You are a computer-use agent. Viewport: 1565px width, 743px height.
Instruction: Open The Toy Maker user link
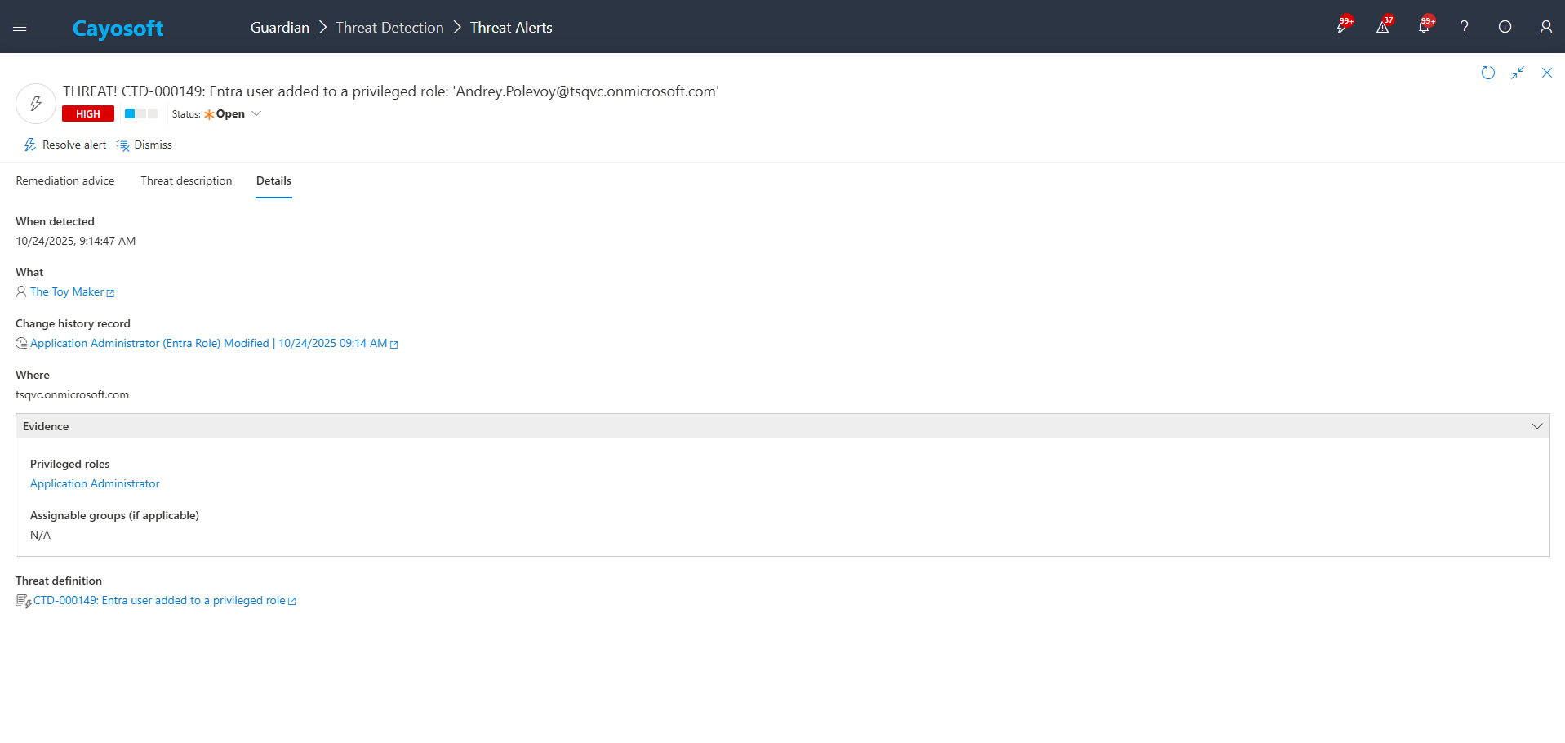pyautogui.click(x=67, y=291)
